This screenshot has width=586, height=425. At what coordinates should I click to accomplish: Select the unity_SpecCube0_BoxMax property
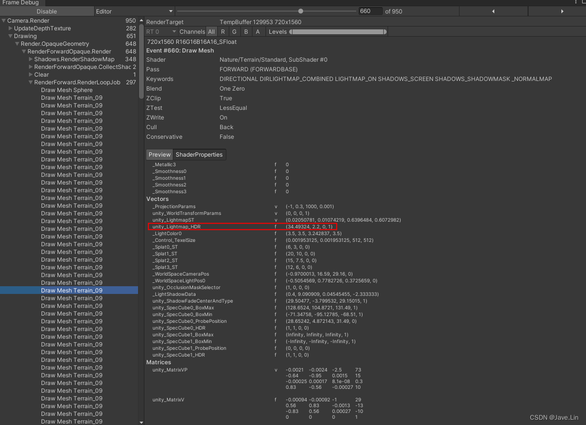pos(183,307)
